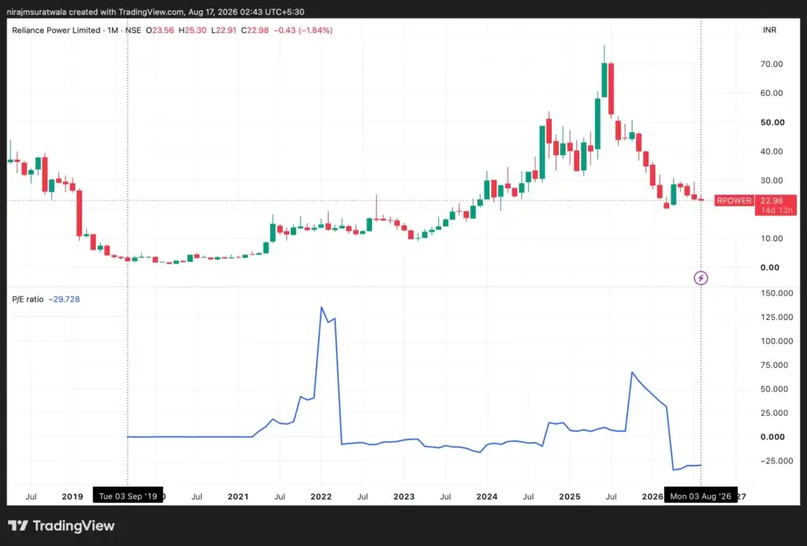Click the 150.000 P/E axis label

(x=776, y=293)
